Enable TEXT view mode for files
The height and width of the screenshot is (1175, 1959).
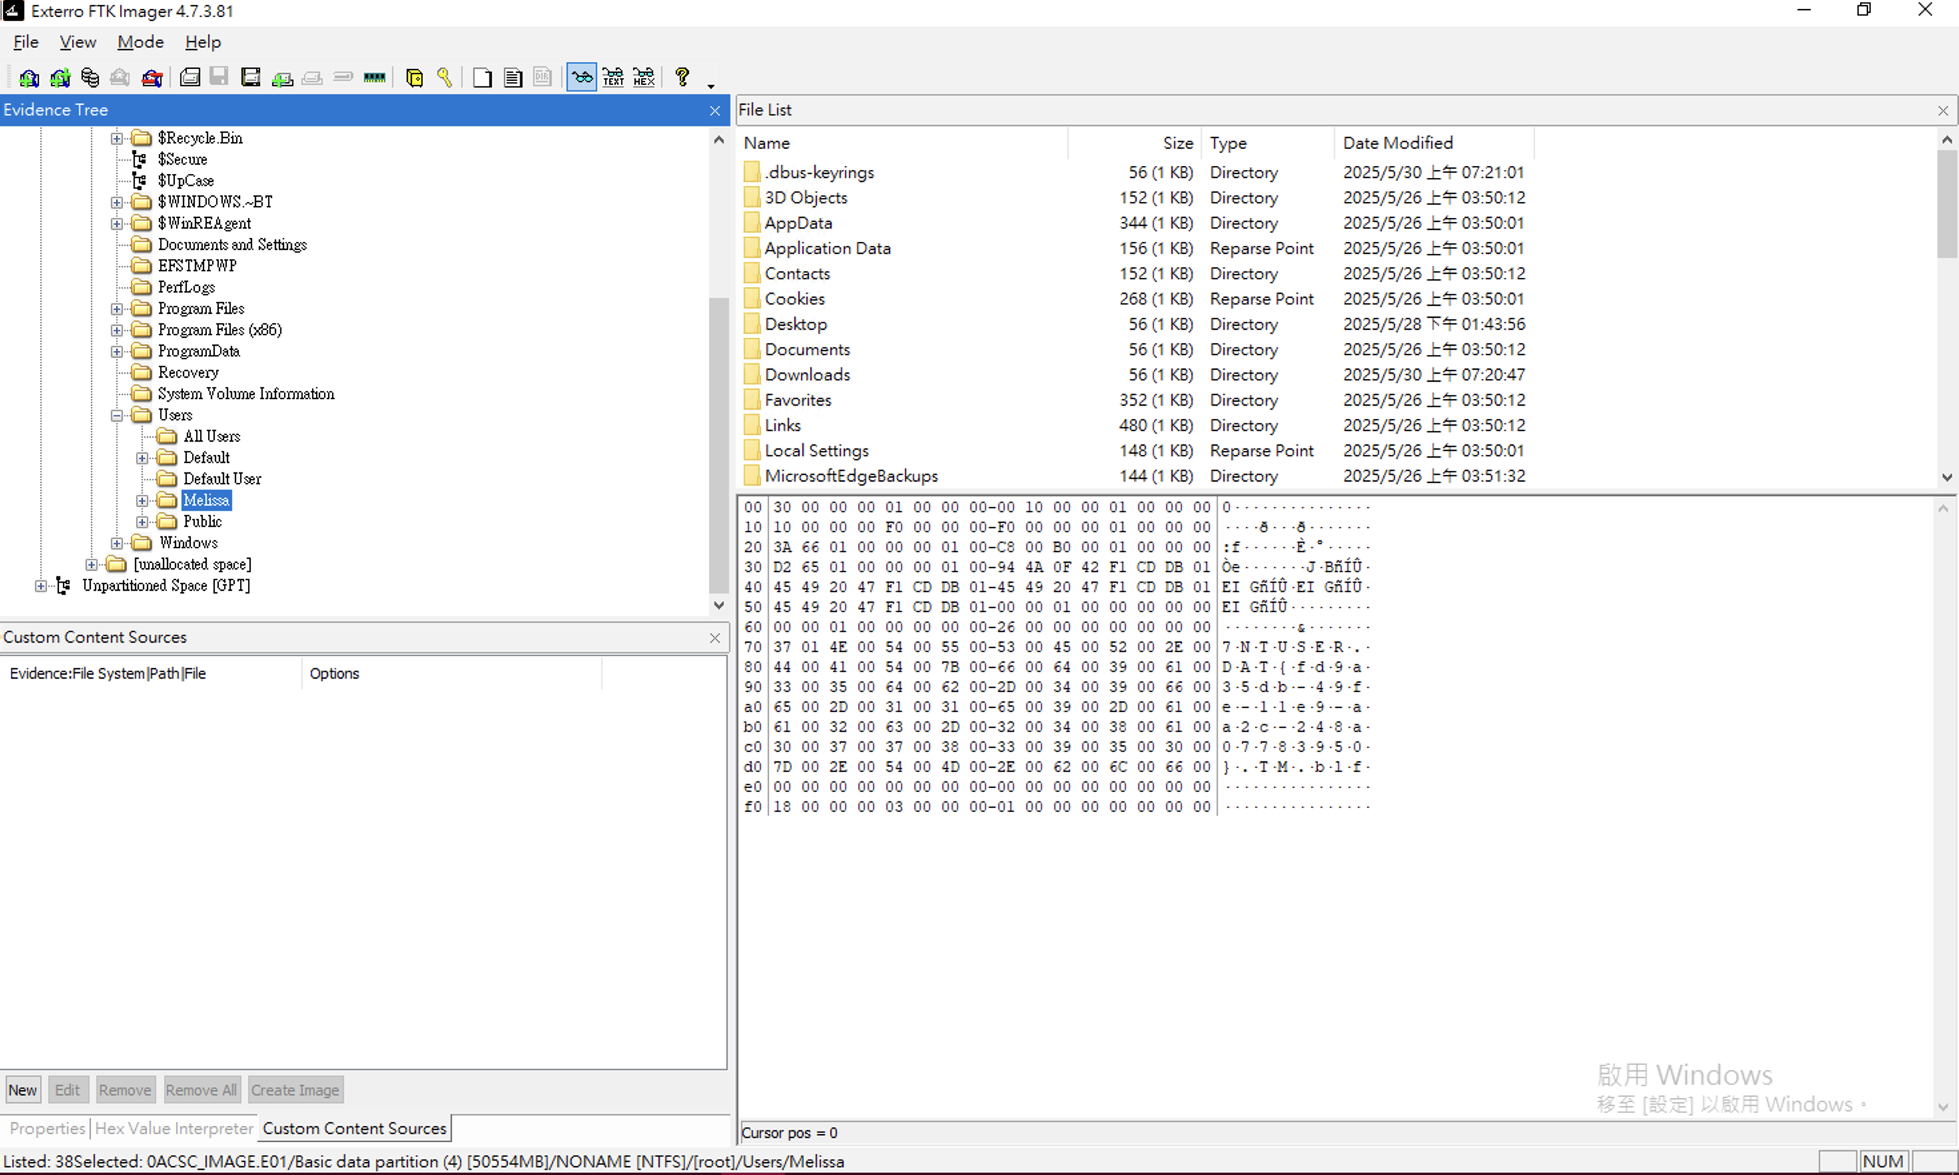[x=613, y=77]
